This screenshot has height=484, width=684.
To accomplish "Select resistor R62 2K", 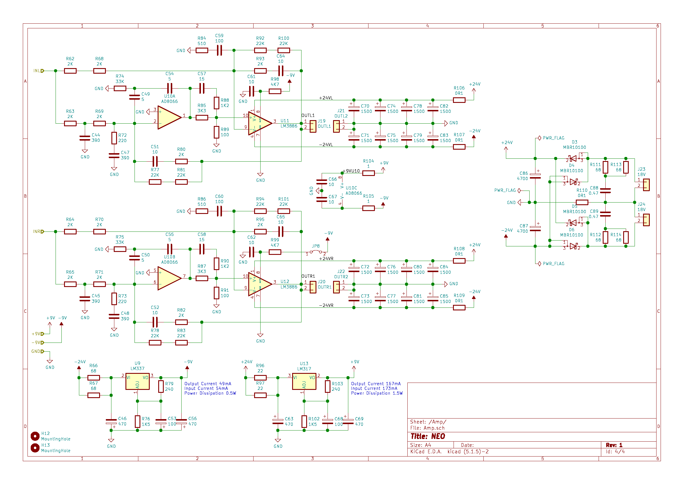I will pyautogui.click(x=70, y=71).
